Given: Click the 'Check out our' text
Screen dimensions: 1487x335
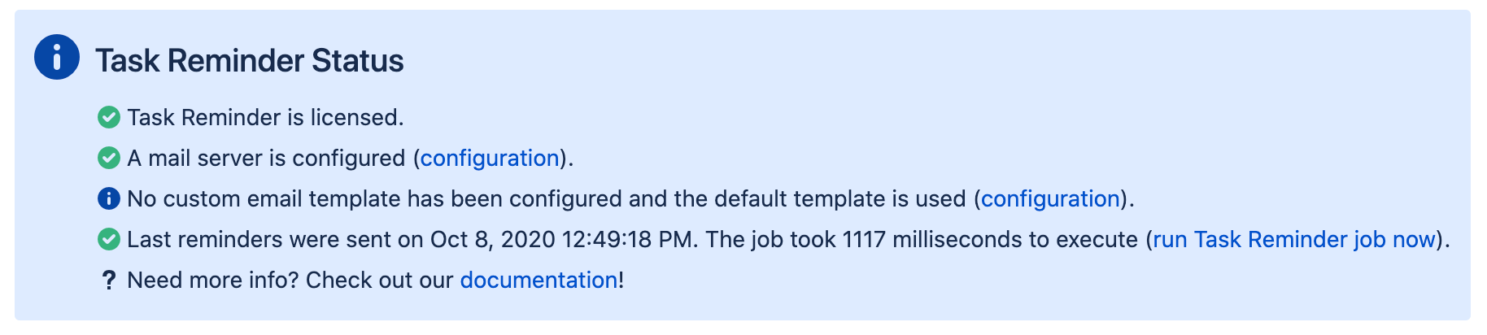Looking at the screenshot, I should 379,281.
